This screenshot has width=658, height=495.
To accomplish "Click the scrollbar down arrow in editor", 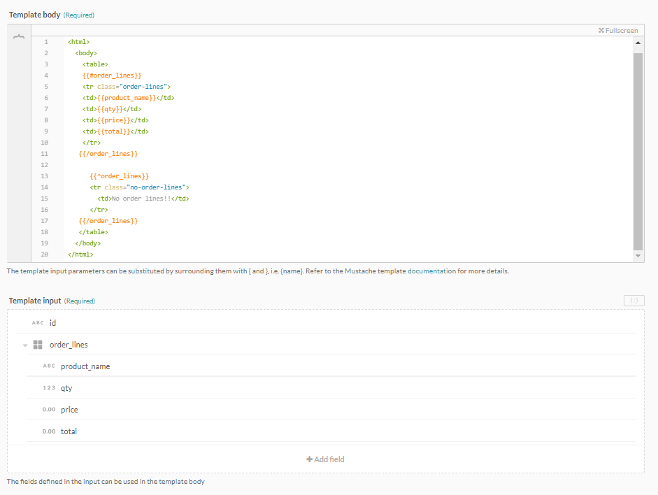I will 637,255.
